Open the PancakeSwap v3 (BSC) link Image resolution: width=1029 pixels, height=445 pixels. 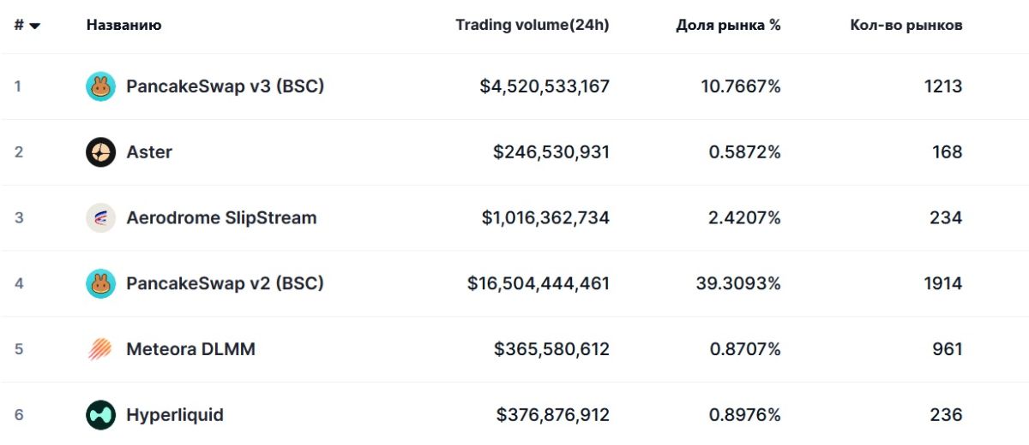pos(225,86)
